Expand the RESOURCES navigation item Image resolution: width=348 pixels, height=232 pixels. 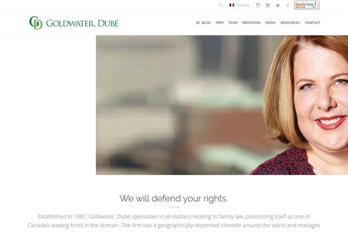click(290, 23)
